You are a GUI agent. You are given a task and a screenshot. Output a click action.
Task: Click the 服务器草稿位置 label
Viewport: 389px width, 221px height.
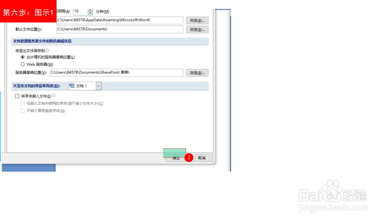click(x=31, y=73)
